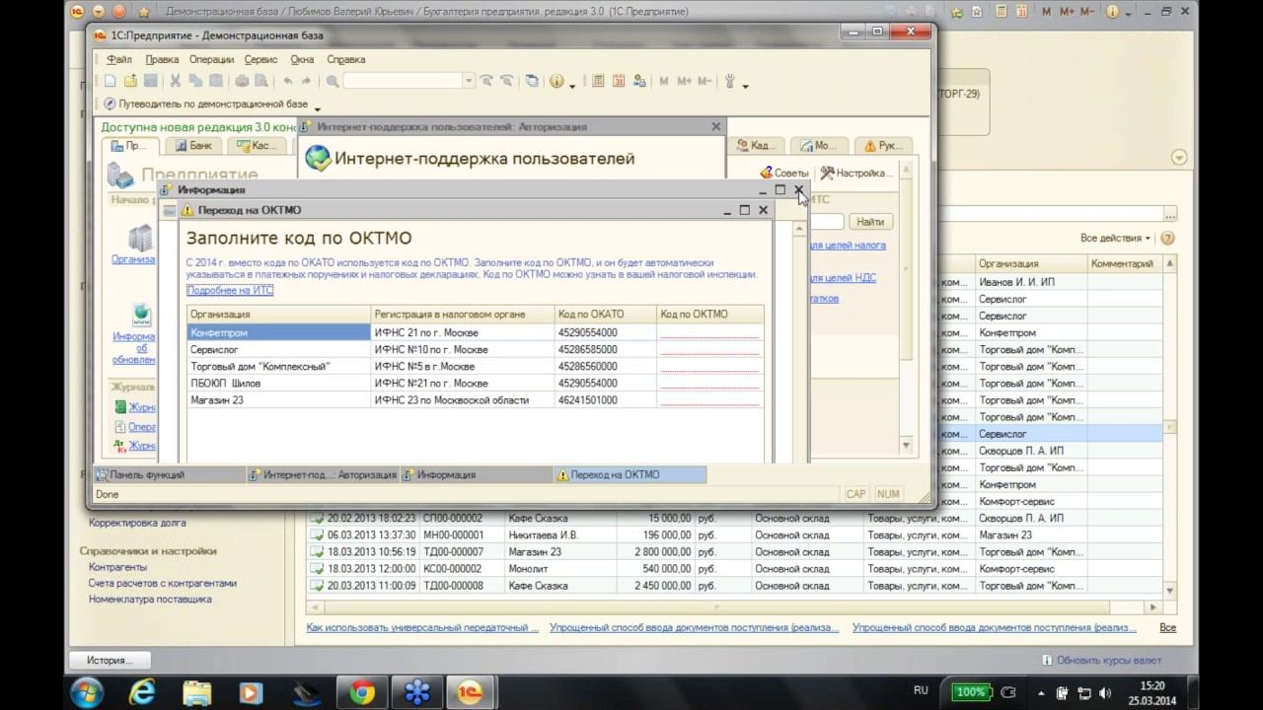Click the Организация column header in OKTMO table

(x=278, y=315)
